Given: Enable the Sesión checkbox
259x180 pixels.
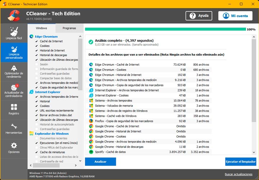Looking at the screenshot, I should tap(36, 64).
